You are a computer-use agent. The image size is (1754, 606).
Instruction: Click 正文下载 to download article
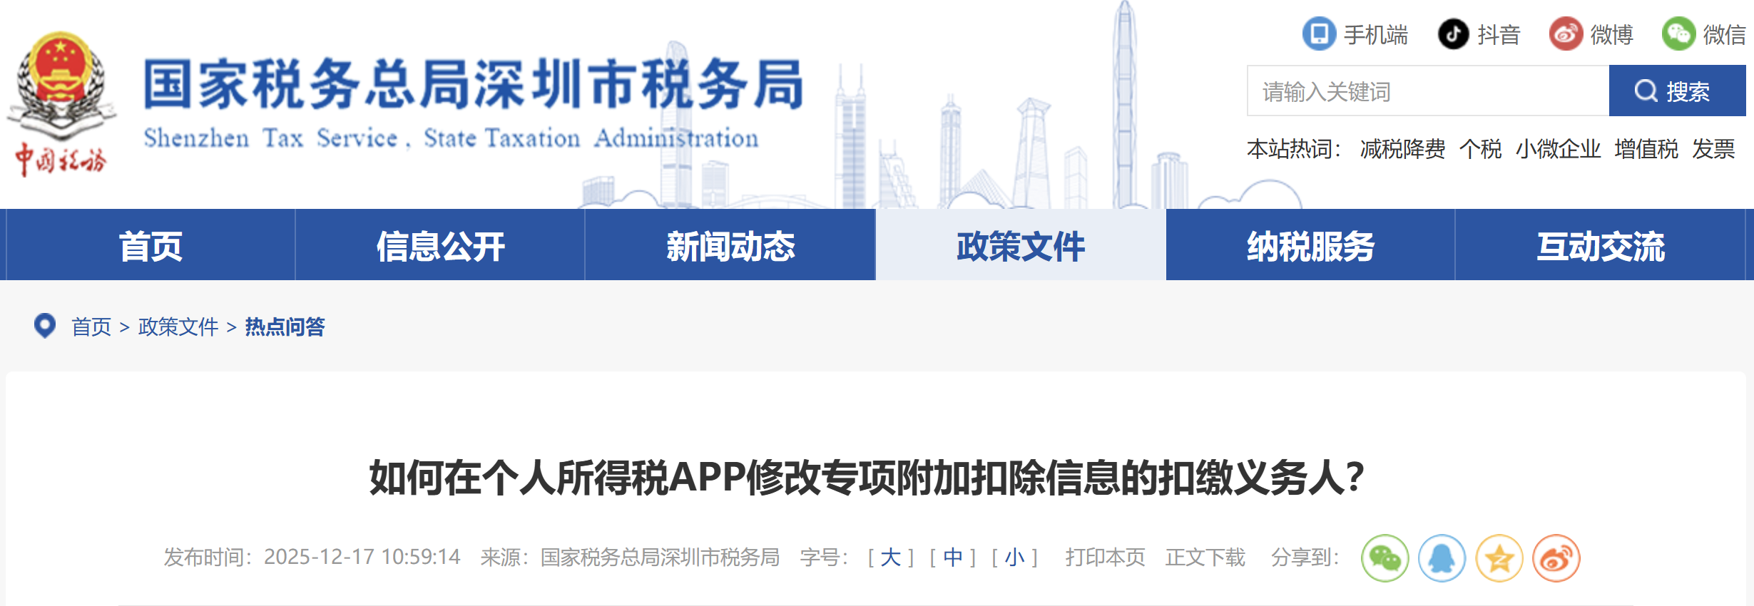[1205, 557]
